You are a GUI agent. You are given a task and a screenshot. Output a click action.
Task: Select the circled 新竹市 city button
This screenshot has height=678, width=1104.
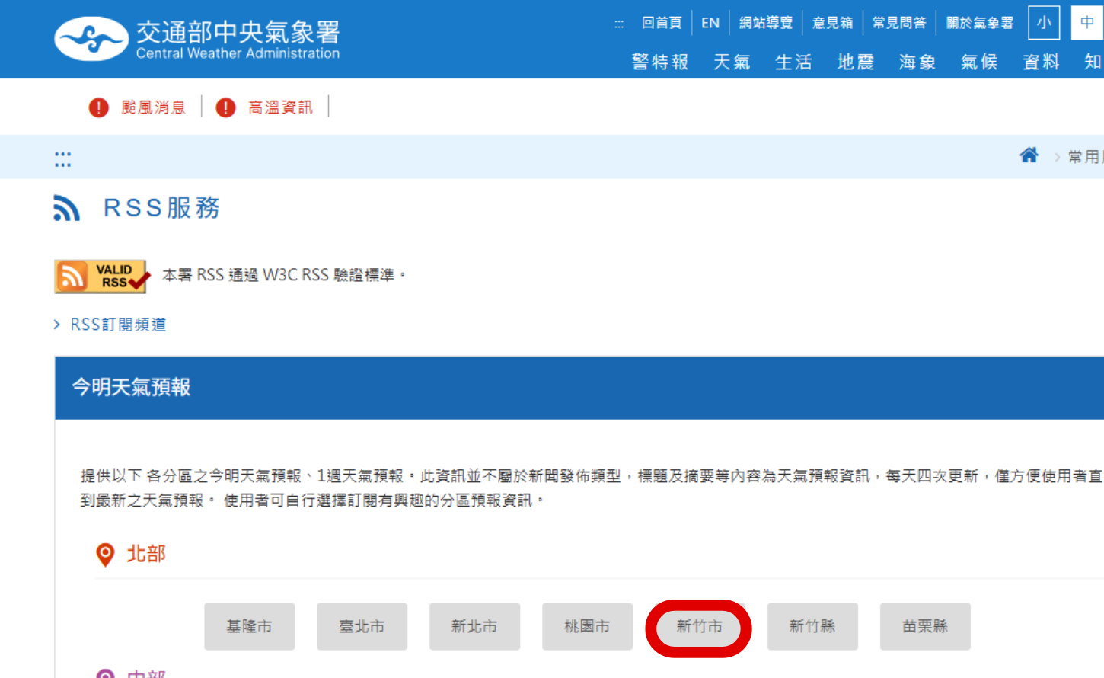[x=698, y=626]
